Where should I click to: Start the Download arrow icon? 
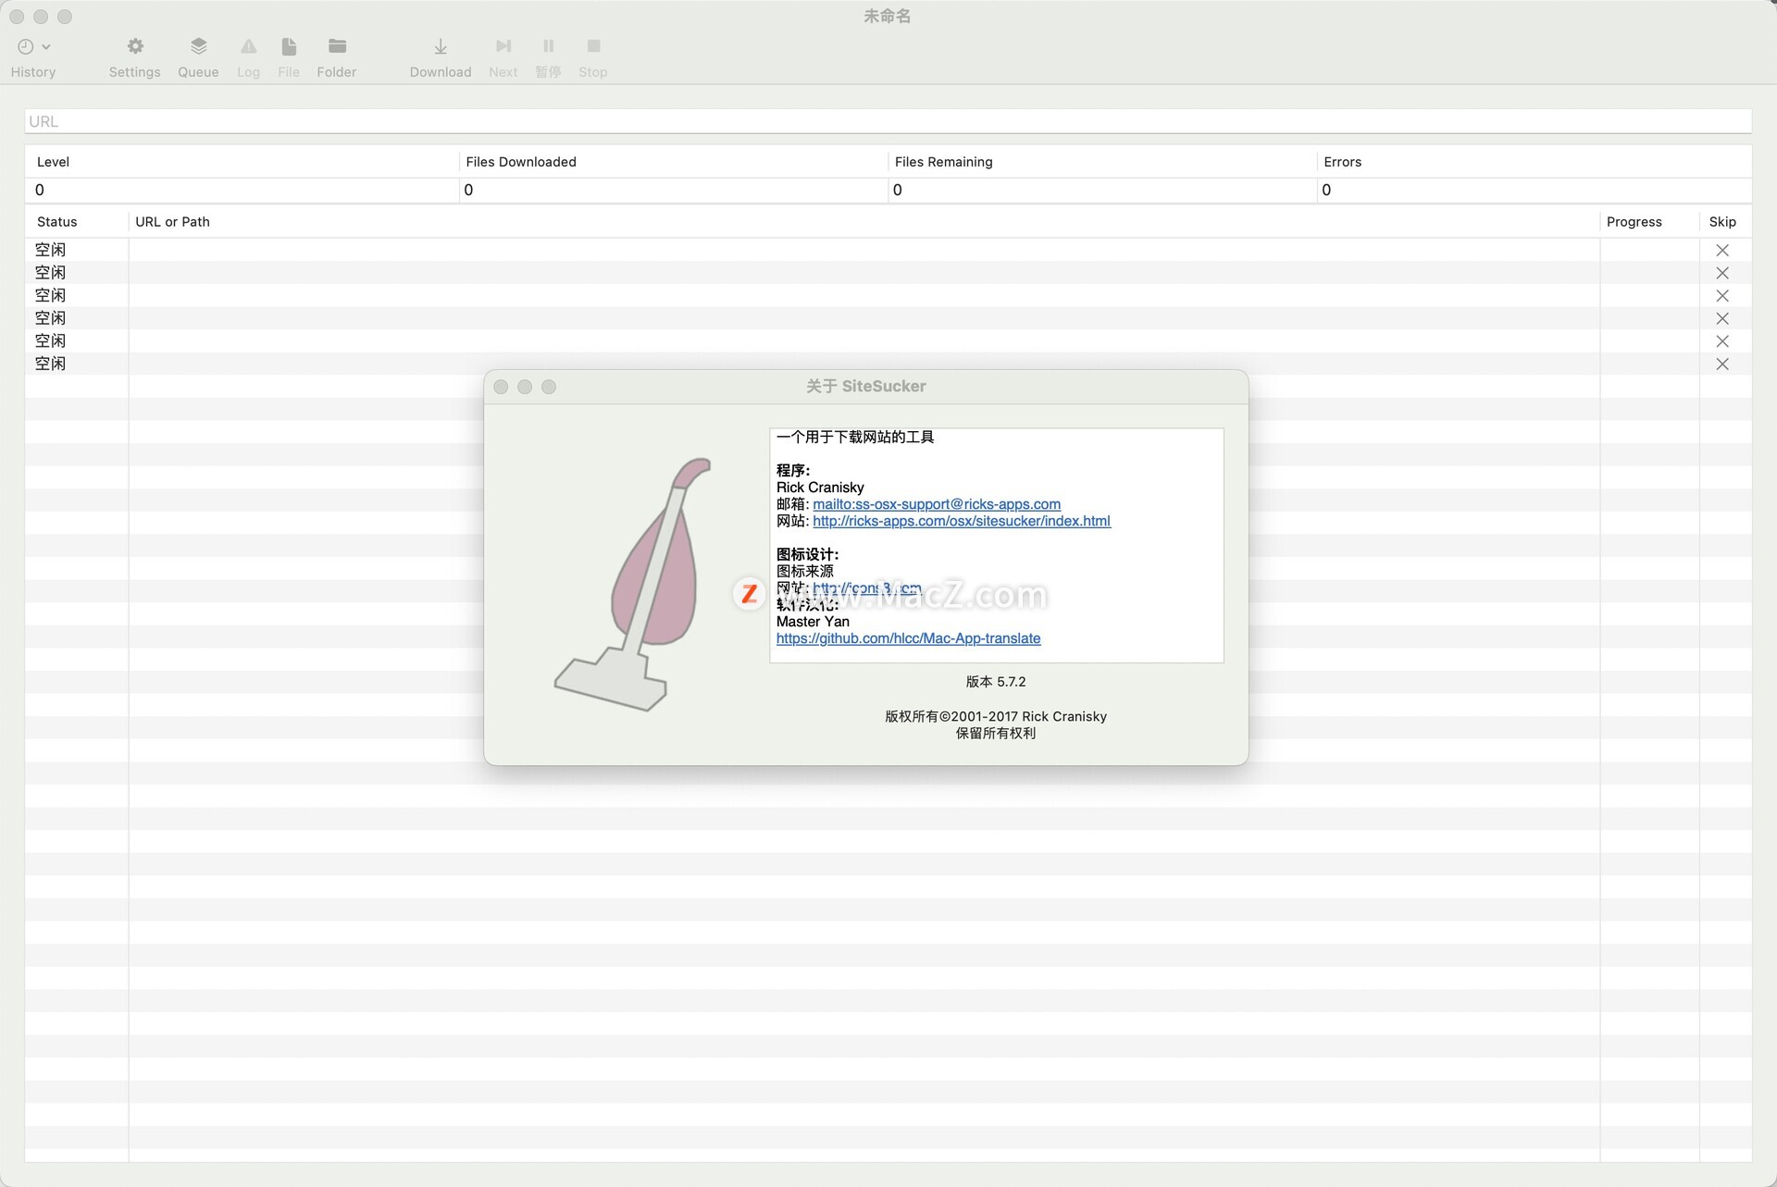tap(441, 46)
